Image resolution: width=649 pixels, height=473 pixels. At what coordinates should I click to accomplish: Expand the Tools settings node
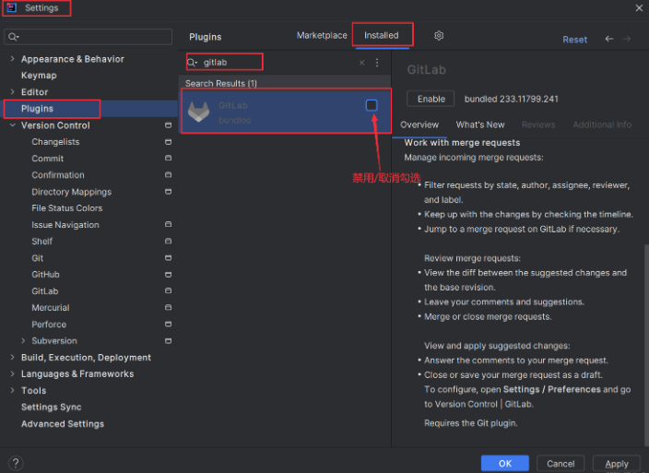coord(12,390)
